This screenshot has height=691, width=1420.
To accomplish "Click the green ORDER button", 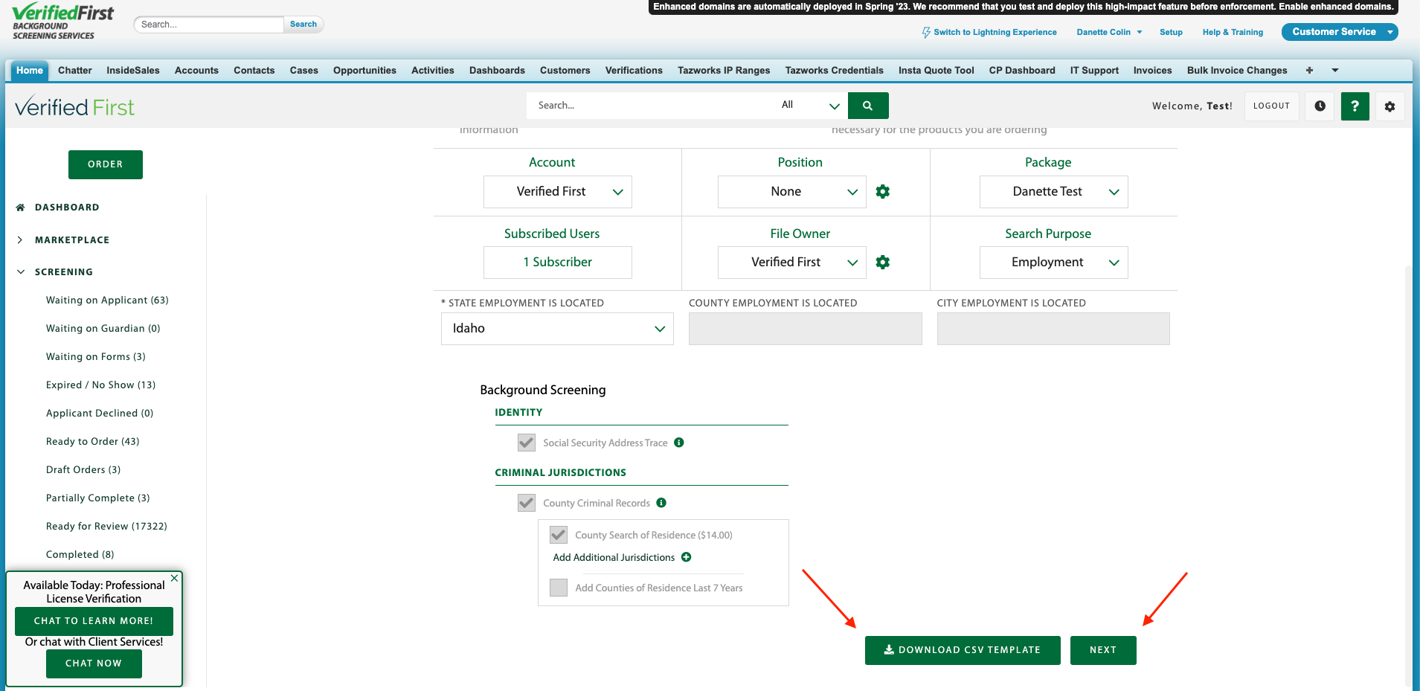I will 106,164.
